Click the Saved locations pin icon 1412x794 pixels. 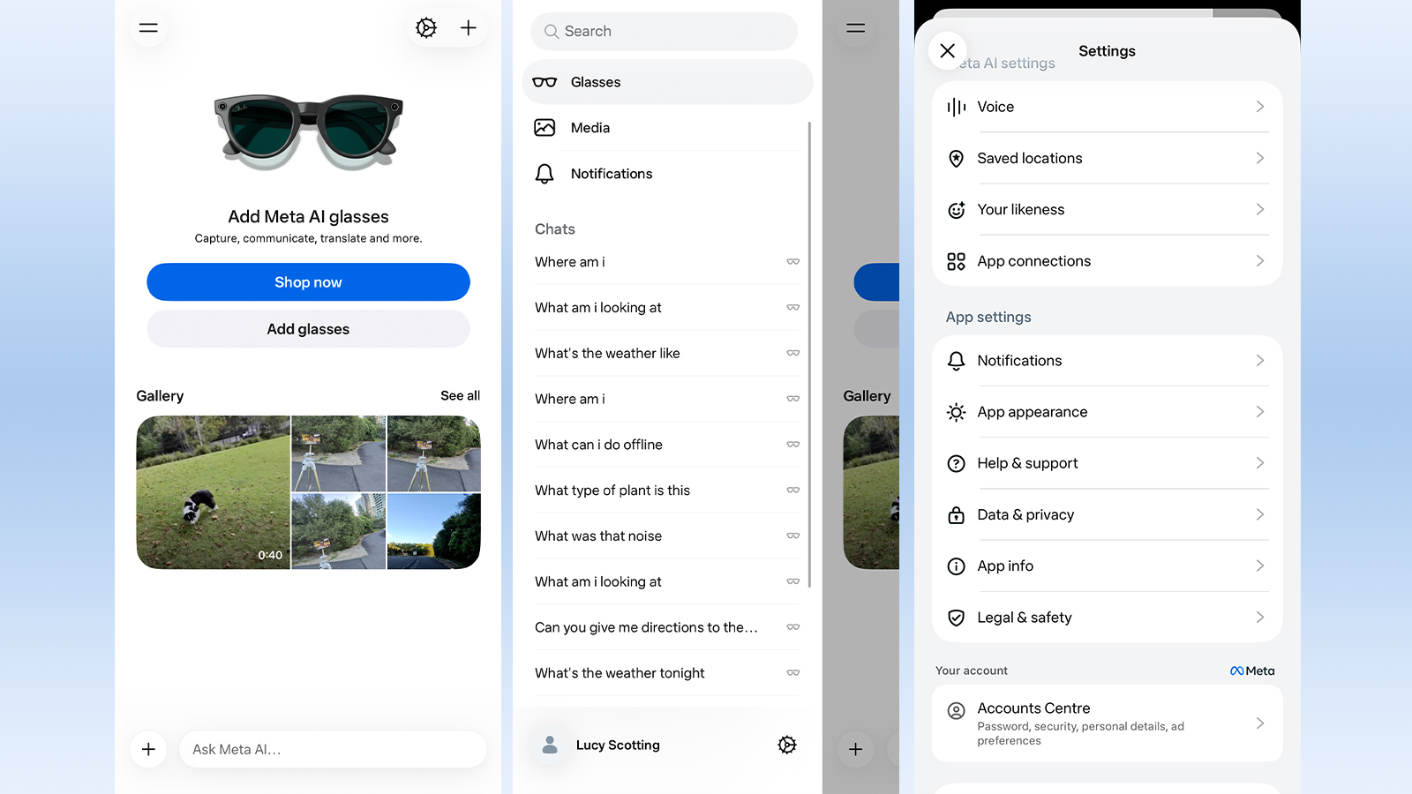click(956, 159)
